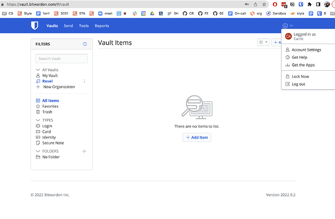Screen dimensions: 335x219
Task: Open the 3001 bookmark
Action: click(x=61, y=14)
